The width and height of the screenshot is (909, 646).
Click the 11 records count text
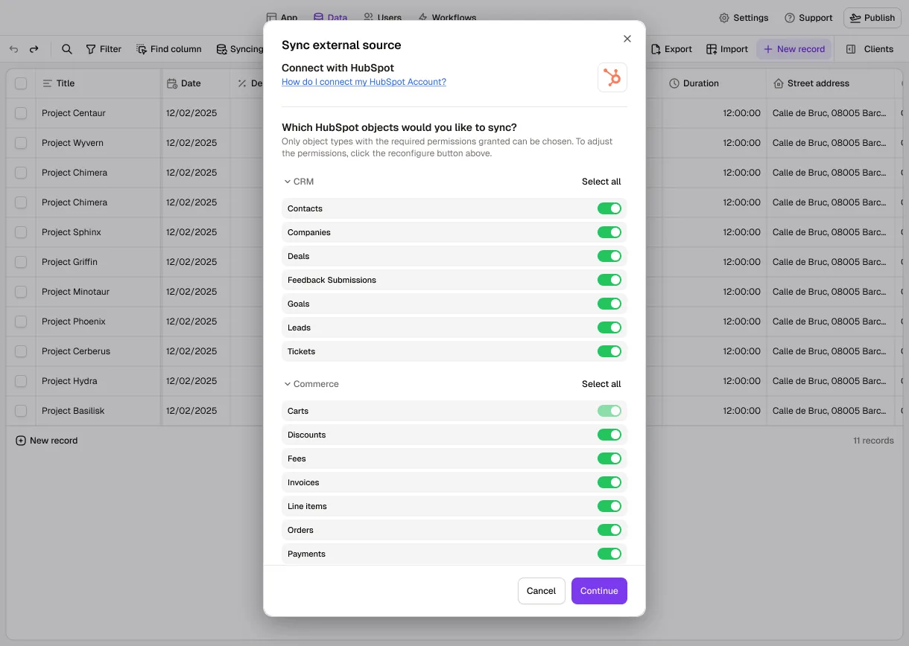click(x=873, y=441)
